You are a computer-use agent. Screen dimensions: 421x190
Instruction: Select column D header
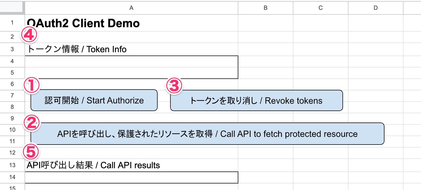pos(375,8)
